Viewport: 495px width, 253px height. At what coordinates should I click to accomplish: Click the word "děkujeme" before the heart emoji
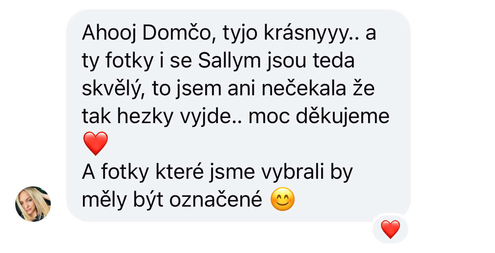[343, 116]
